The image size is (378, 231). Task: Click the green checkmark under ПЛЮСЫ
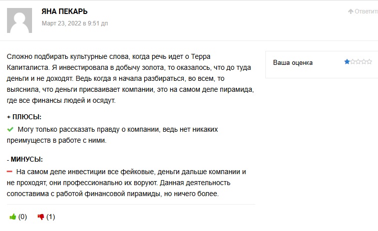[11, 129]
